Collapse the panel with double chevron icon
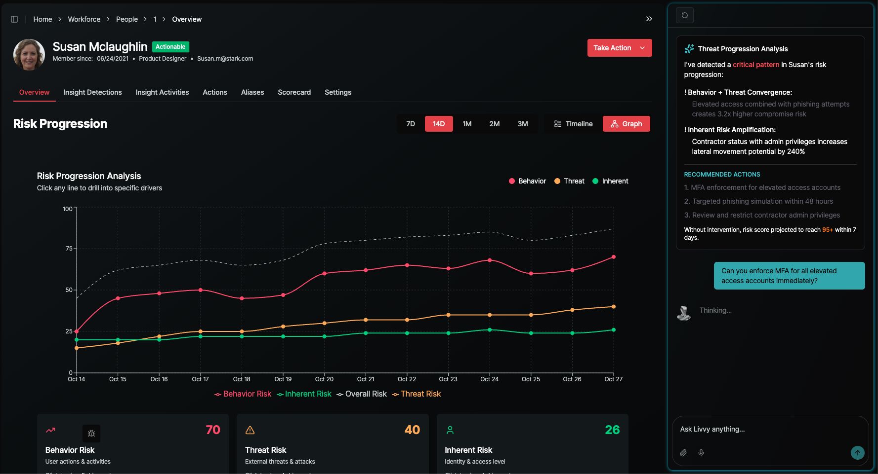Viewport: 878px width, 474px height. (x=649, y=19)
